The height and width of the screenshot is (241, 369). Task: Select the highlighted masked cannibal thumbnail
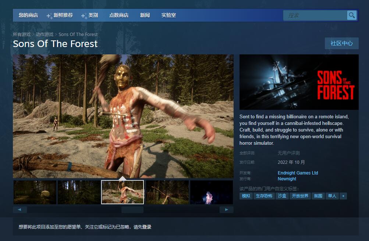(123, 192)
